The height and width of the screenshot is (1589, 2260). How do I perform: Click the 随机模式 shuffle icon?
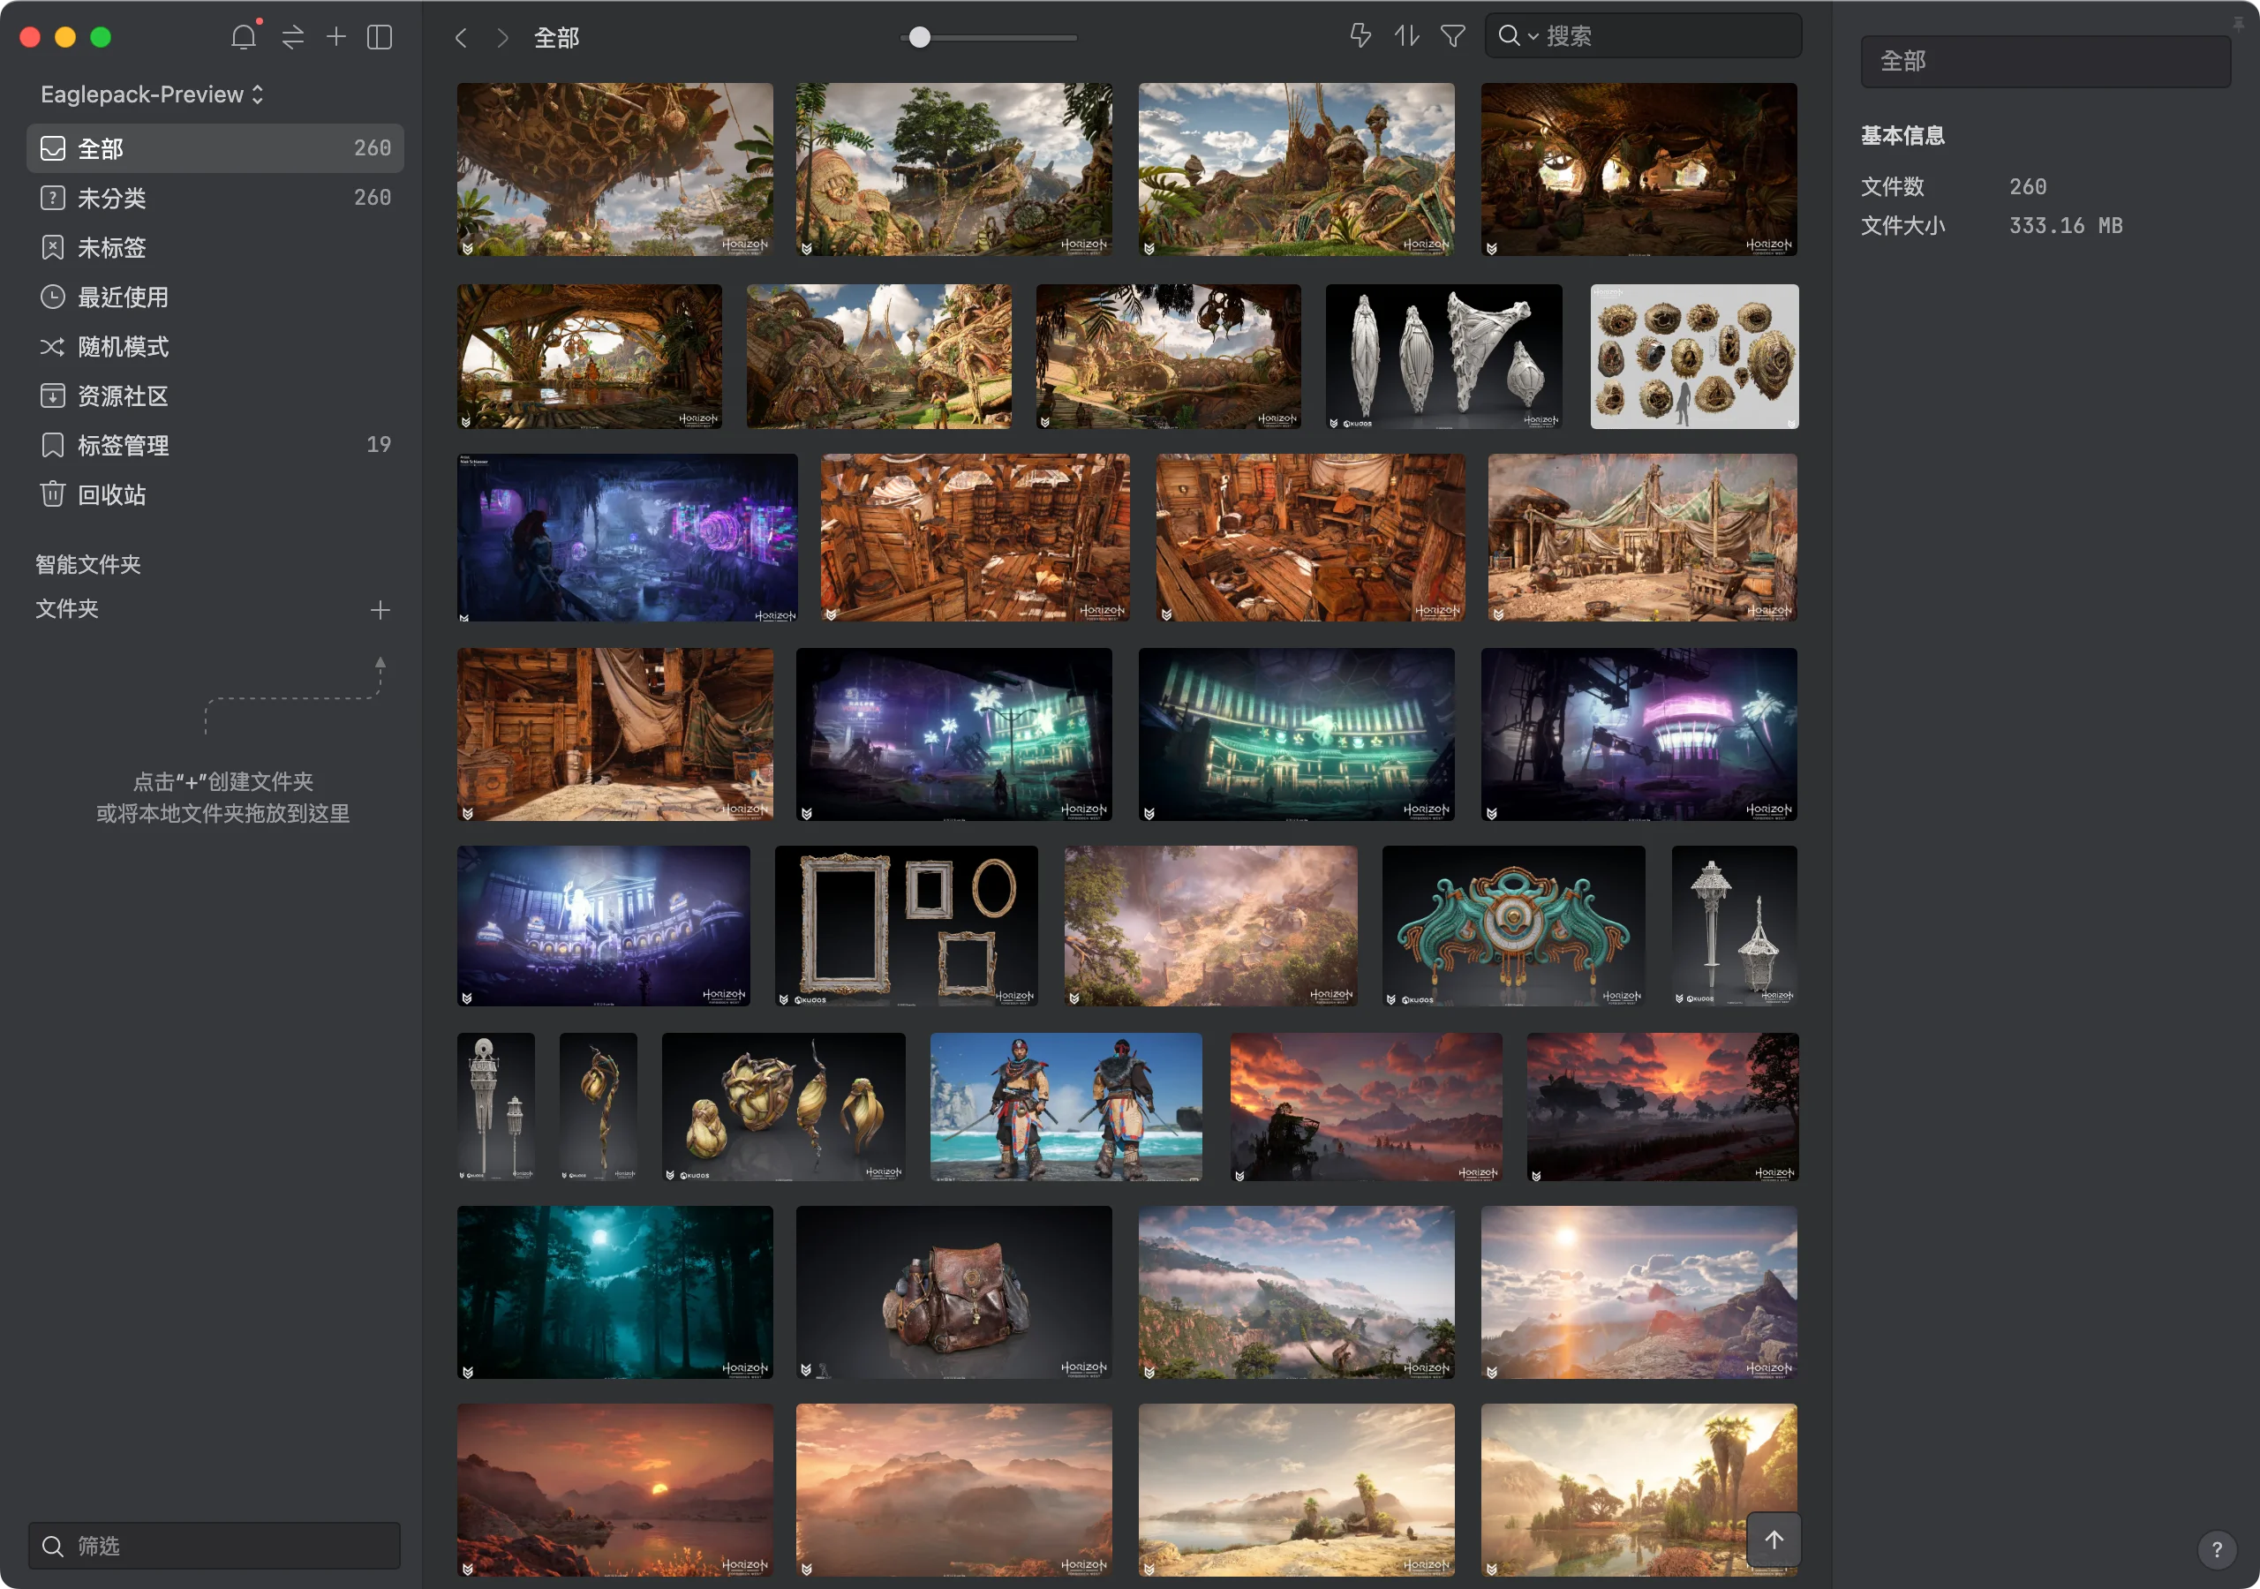[53, 347]
